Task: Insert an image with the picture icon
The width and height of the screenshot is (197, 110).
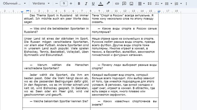Action: click(x=131, y=3)
